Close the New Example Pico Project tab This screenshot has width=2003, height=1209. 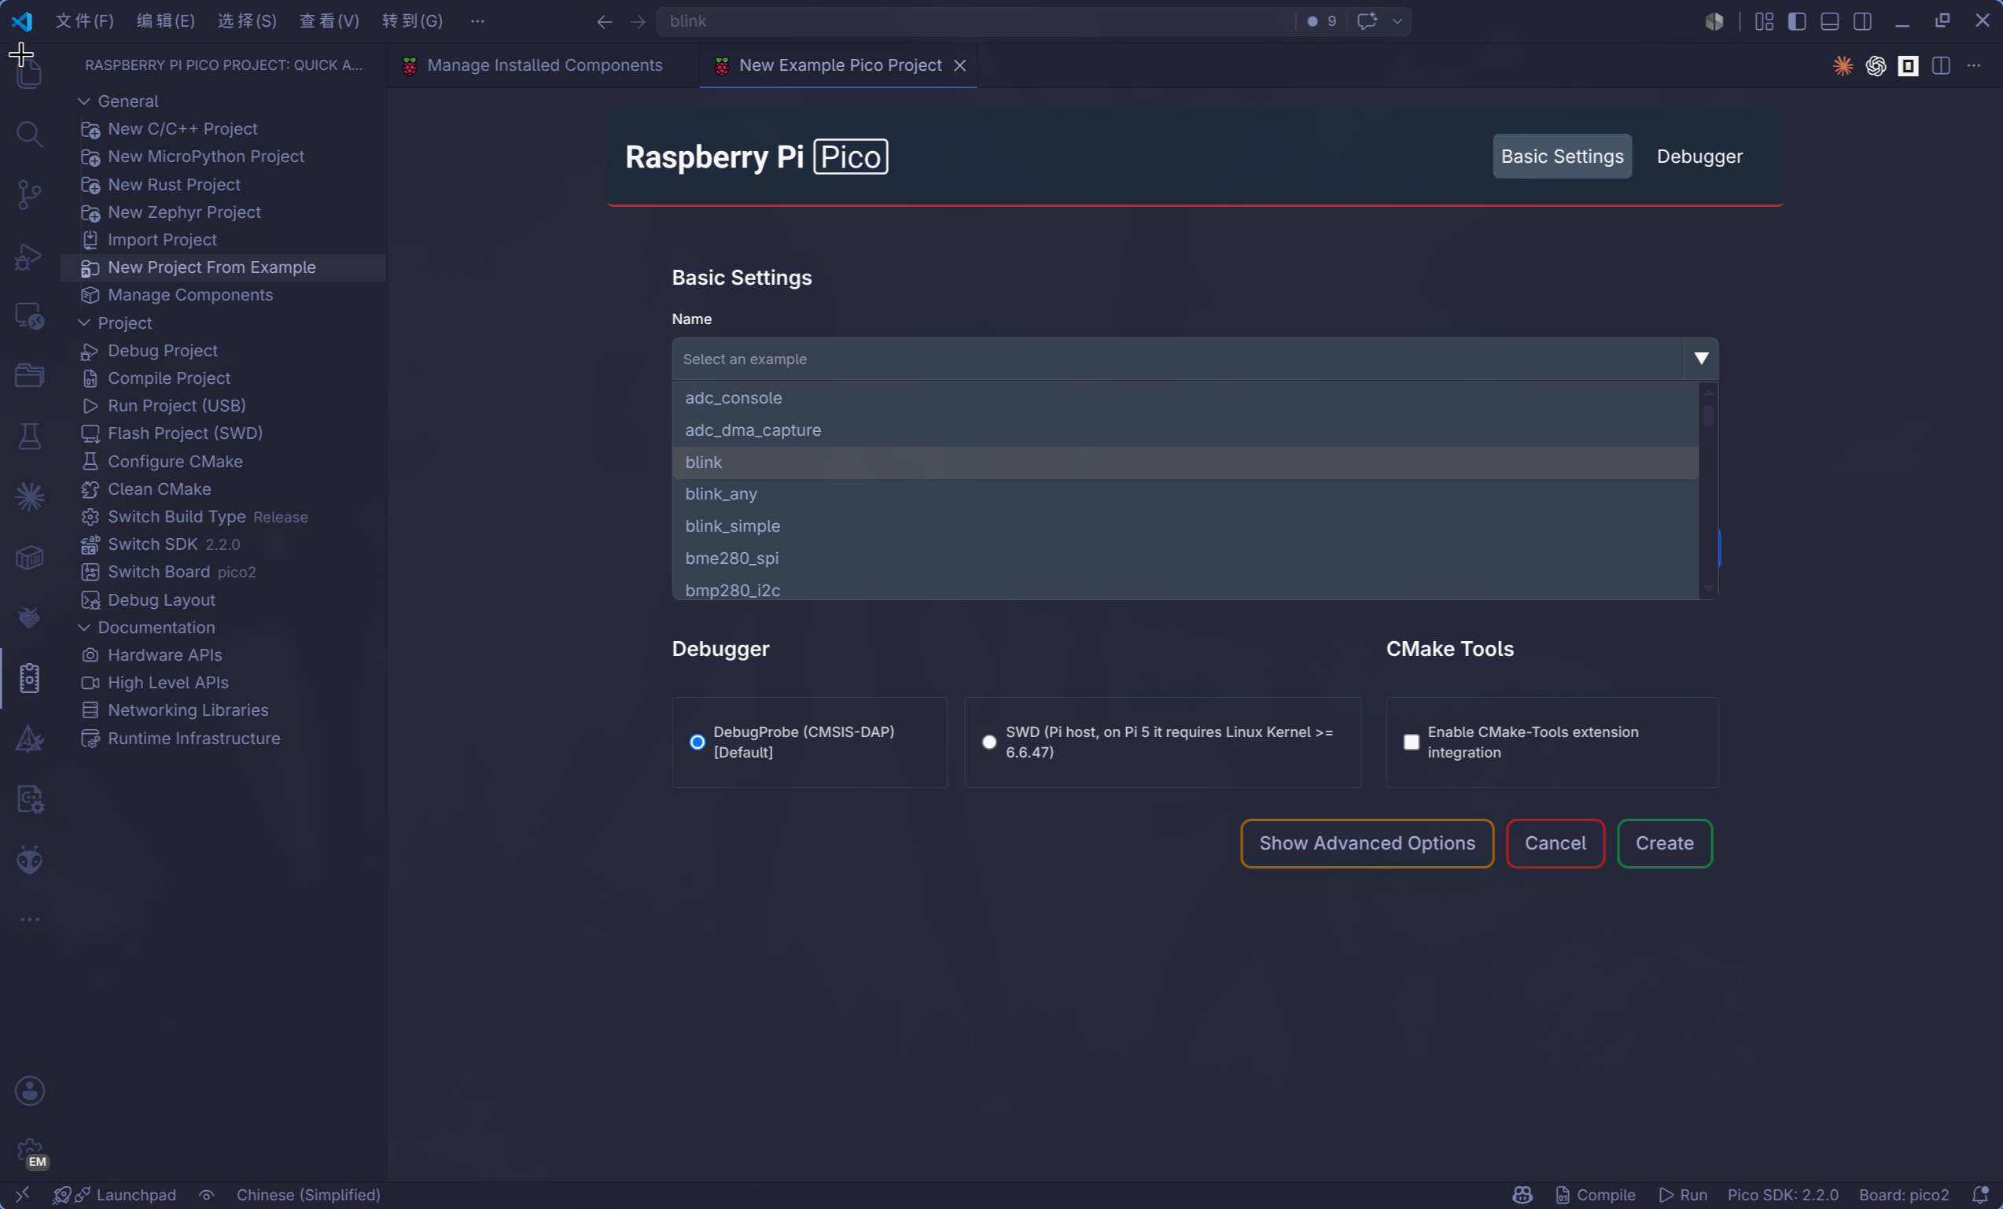click(960, 66)
